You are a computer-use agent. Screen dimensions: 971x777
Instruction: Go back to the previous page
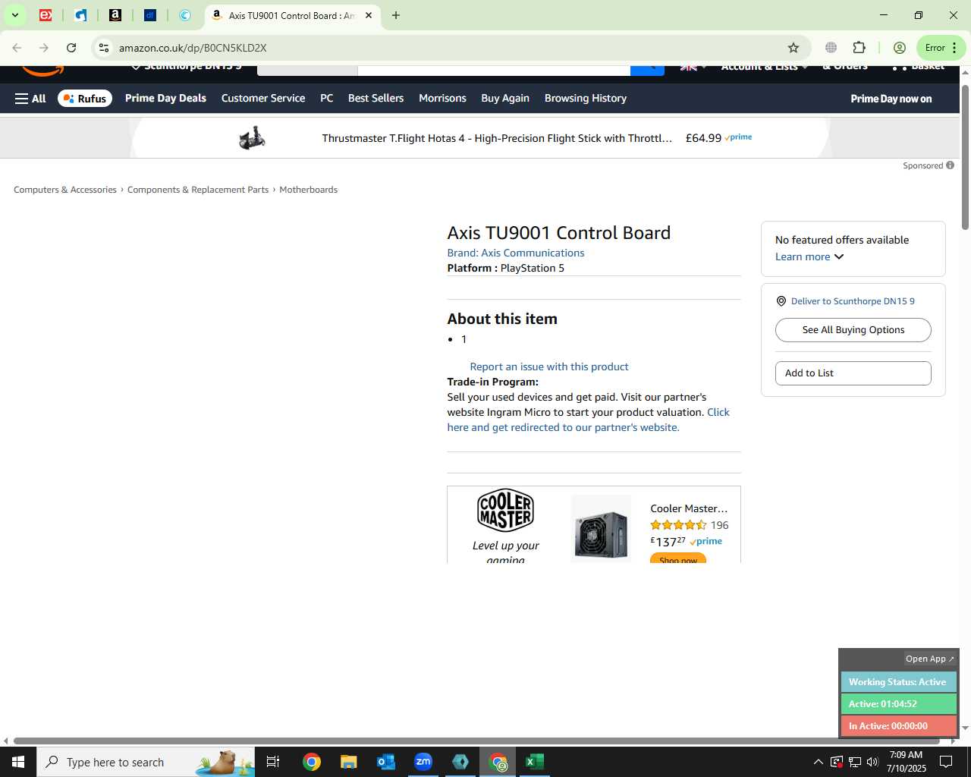pos(17,48)
